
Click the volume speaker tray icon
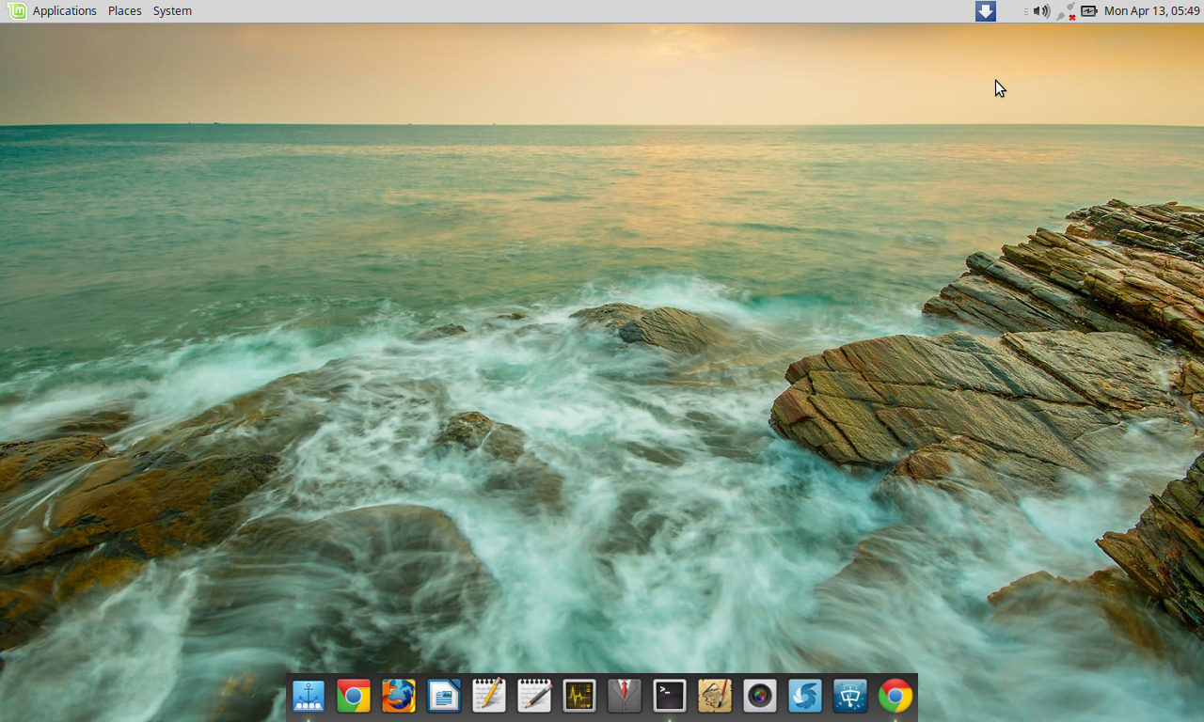click(x=1041, y=10)
